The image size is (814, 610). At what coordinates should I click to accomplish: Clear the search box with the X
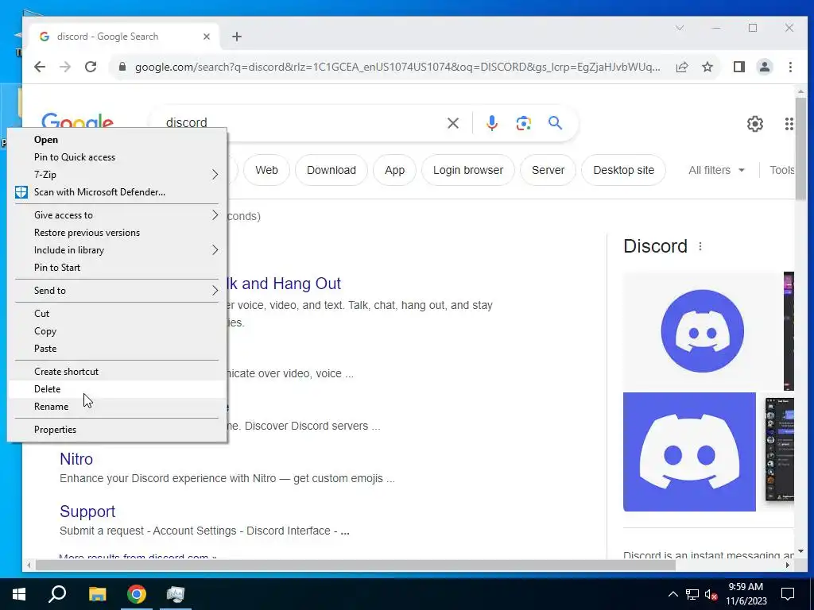tap(452, 123)
